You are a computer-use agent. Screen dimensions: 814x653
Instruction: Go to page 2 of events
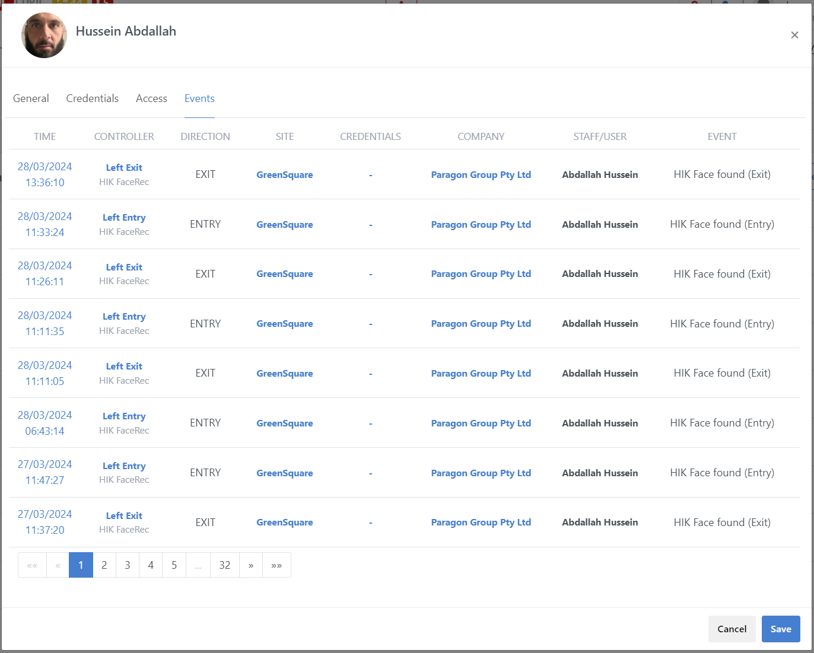[x=104, y=565]
